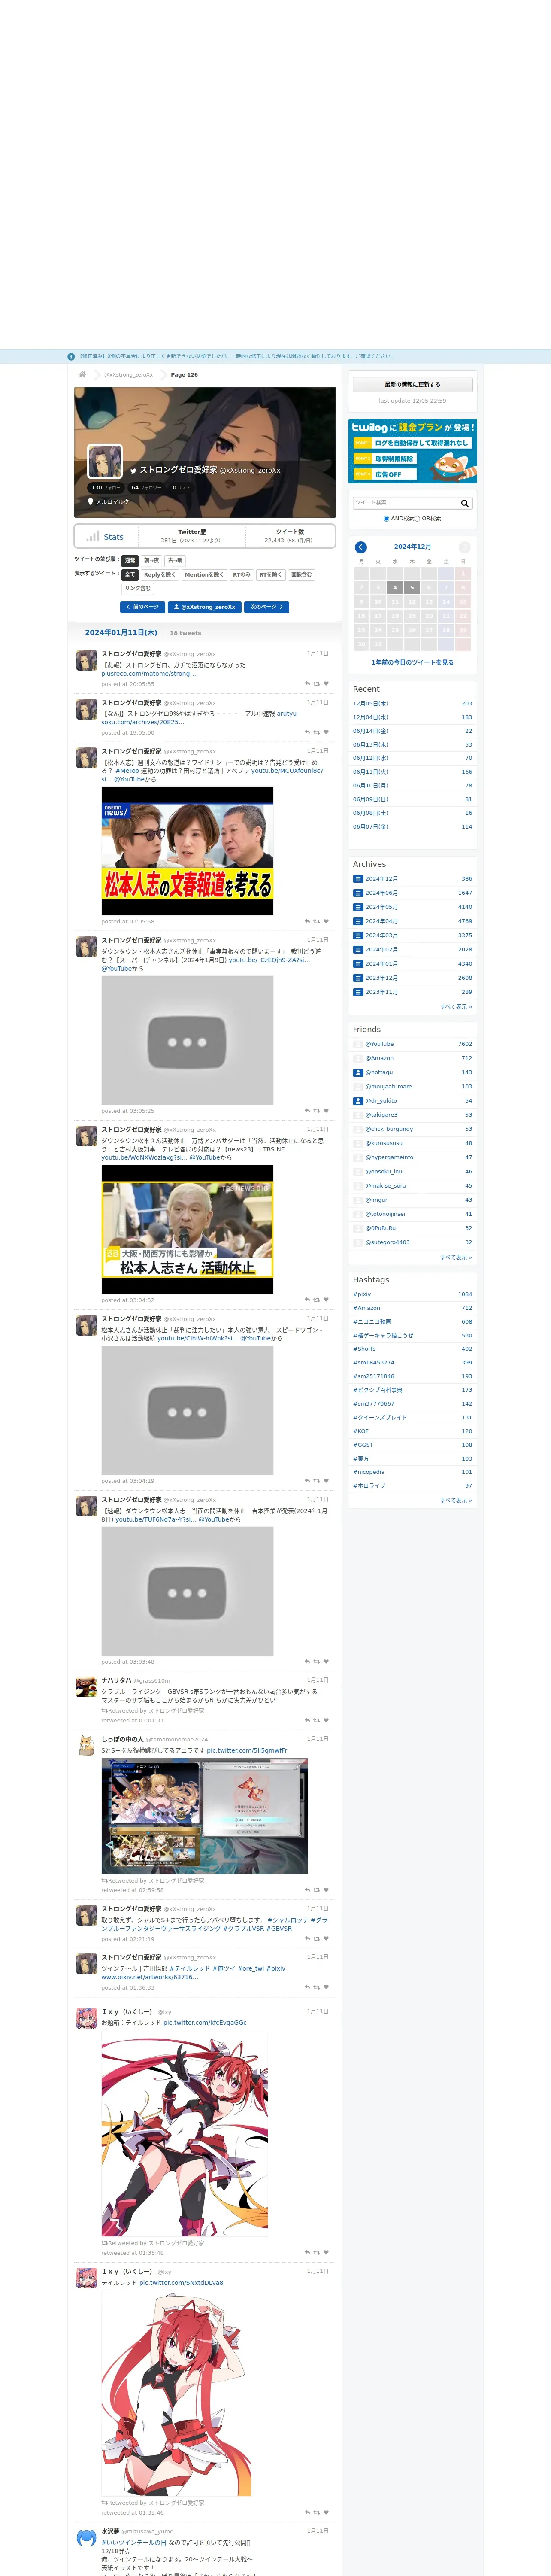
Task: Open 1年前の今日のツイートを見る link
Action: [412, 662]
